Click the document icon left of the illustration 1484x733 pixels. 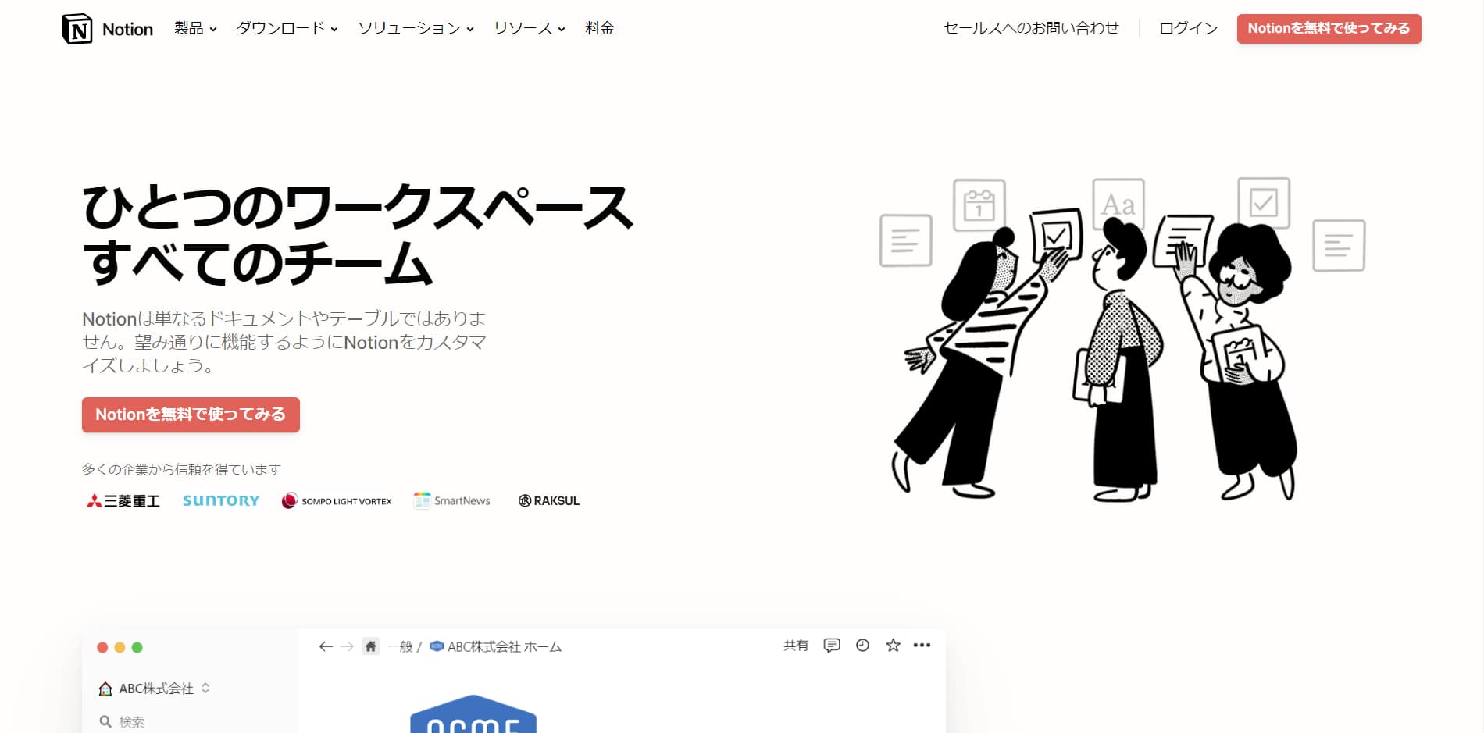pyautogui.click(x=906, y=240)
